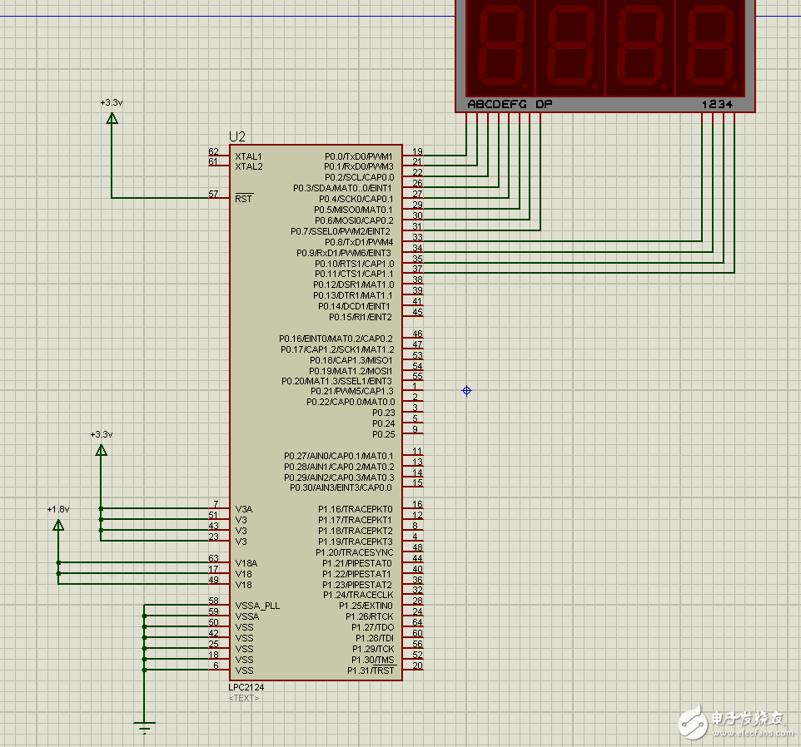Click the RST pin label

[244, 199]
